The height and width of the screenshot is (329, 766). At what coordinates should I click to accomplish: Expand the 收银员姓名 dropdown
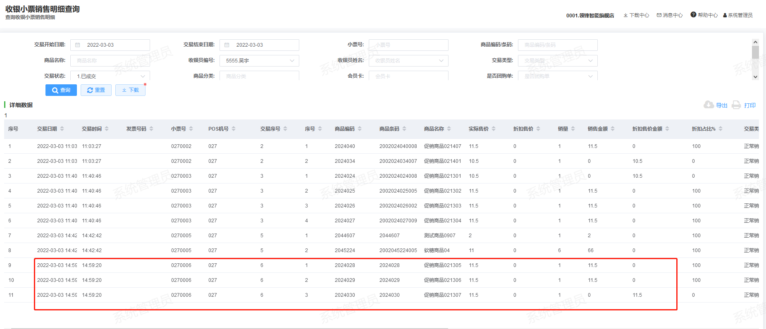click(x=441, y=61)
